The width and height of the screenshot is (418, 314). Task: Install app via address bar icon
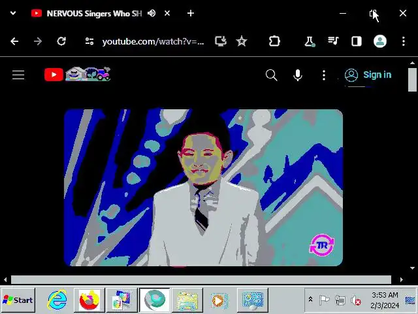pos(221,41)
